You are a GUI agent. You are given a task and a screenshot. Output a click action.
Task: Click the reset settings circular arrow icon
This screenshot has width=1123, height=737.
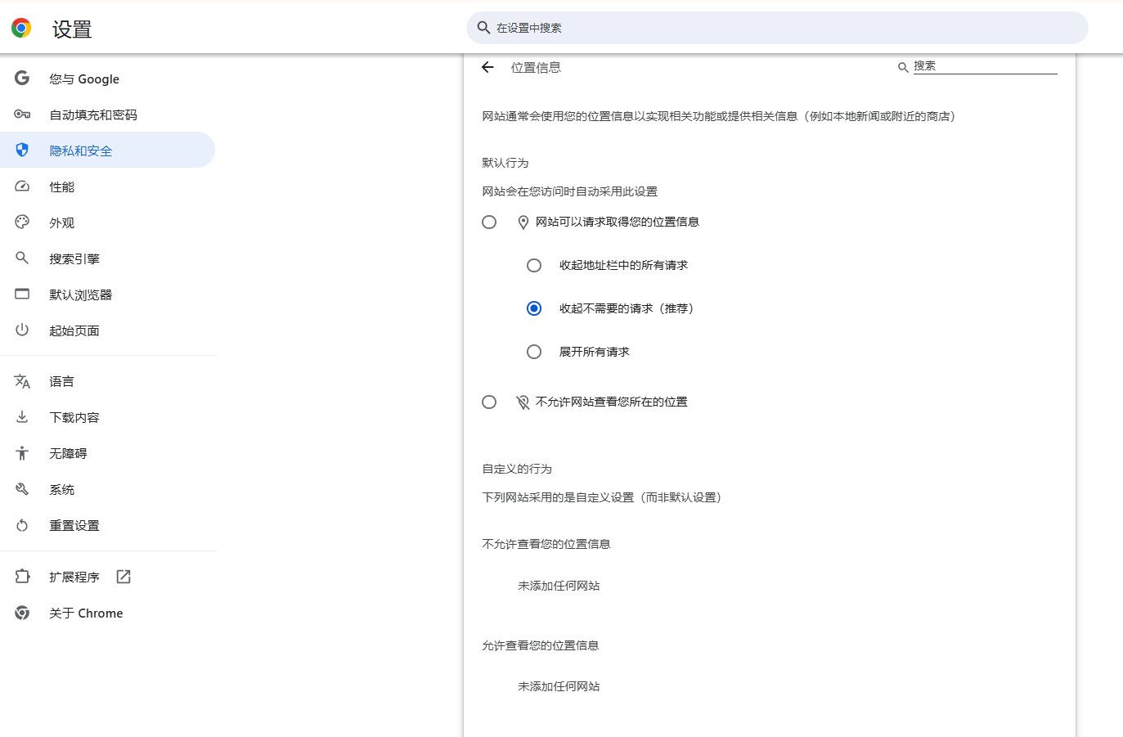(x=22, y=525)
